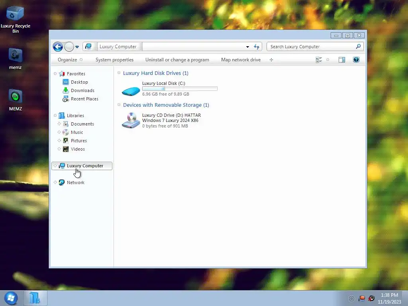Collapse the Favorites tree group
The height and width of the screenshot is (306, 408).
coord(55,74)
